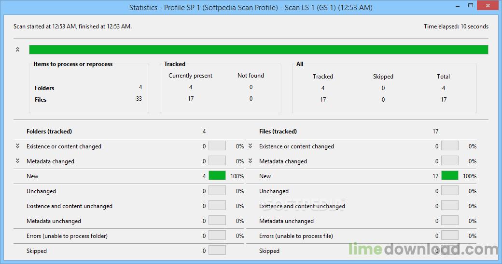Click the Files 'Skipped' row label

[x=269, y=251]
